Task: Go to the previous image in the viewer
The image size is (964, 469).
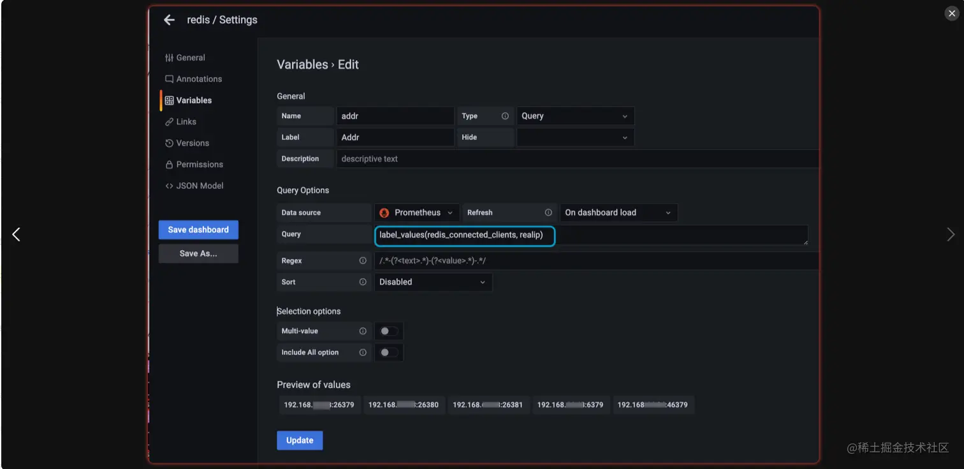Action: coord(17,234)
